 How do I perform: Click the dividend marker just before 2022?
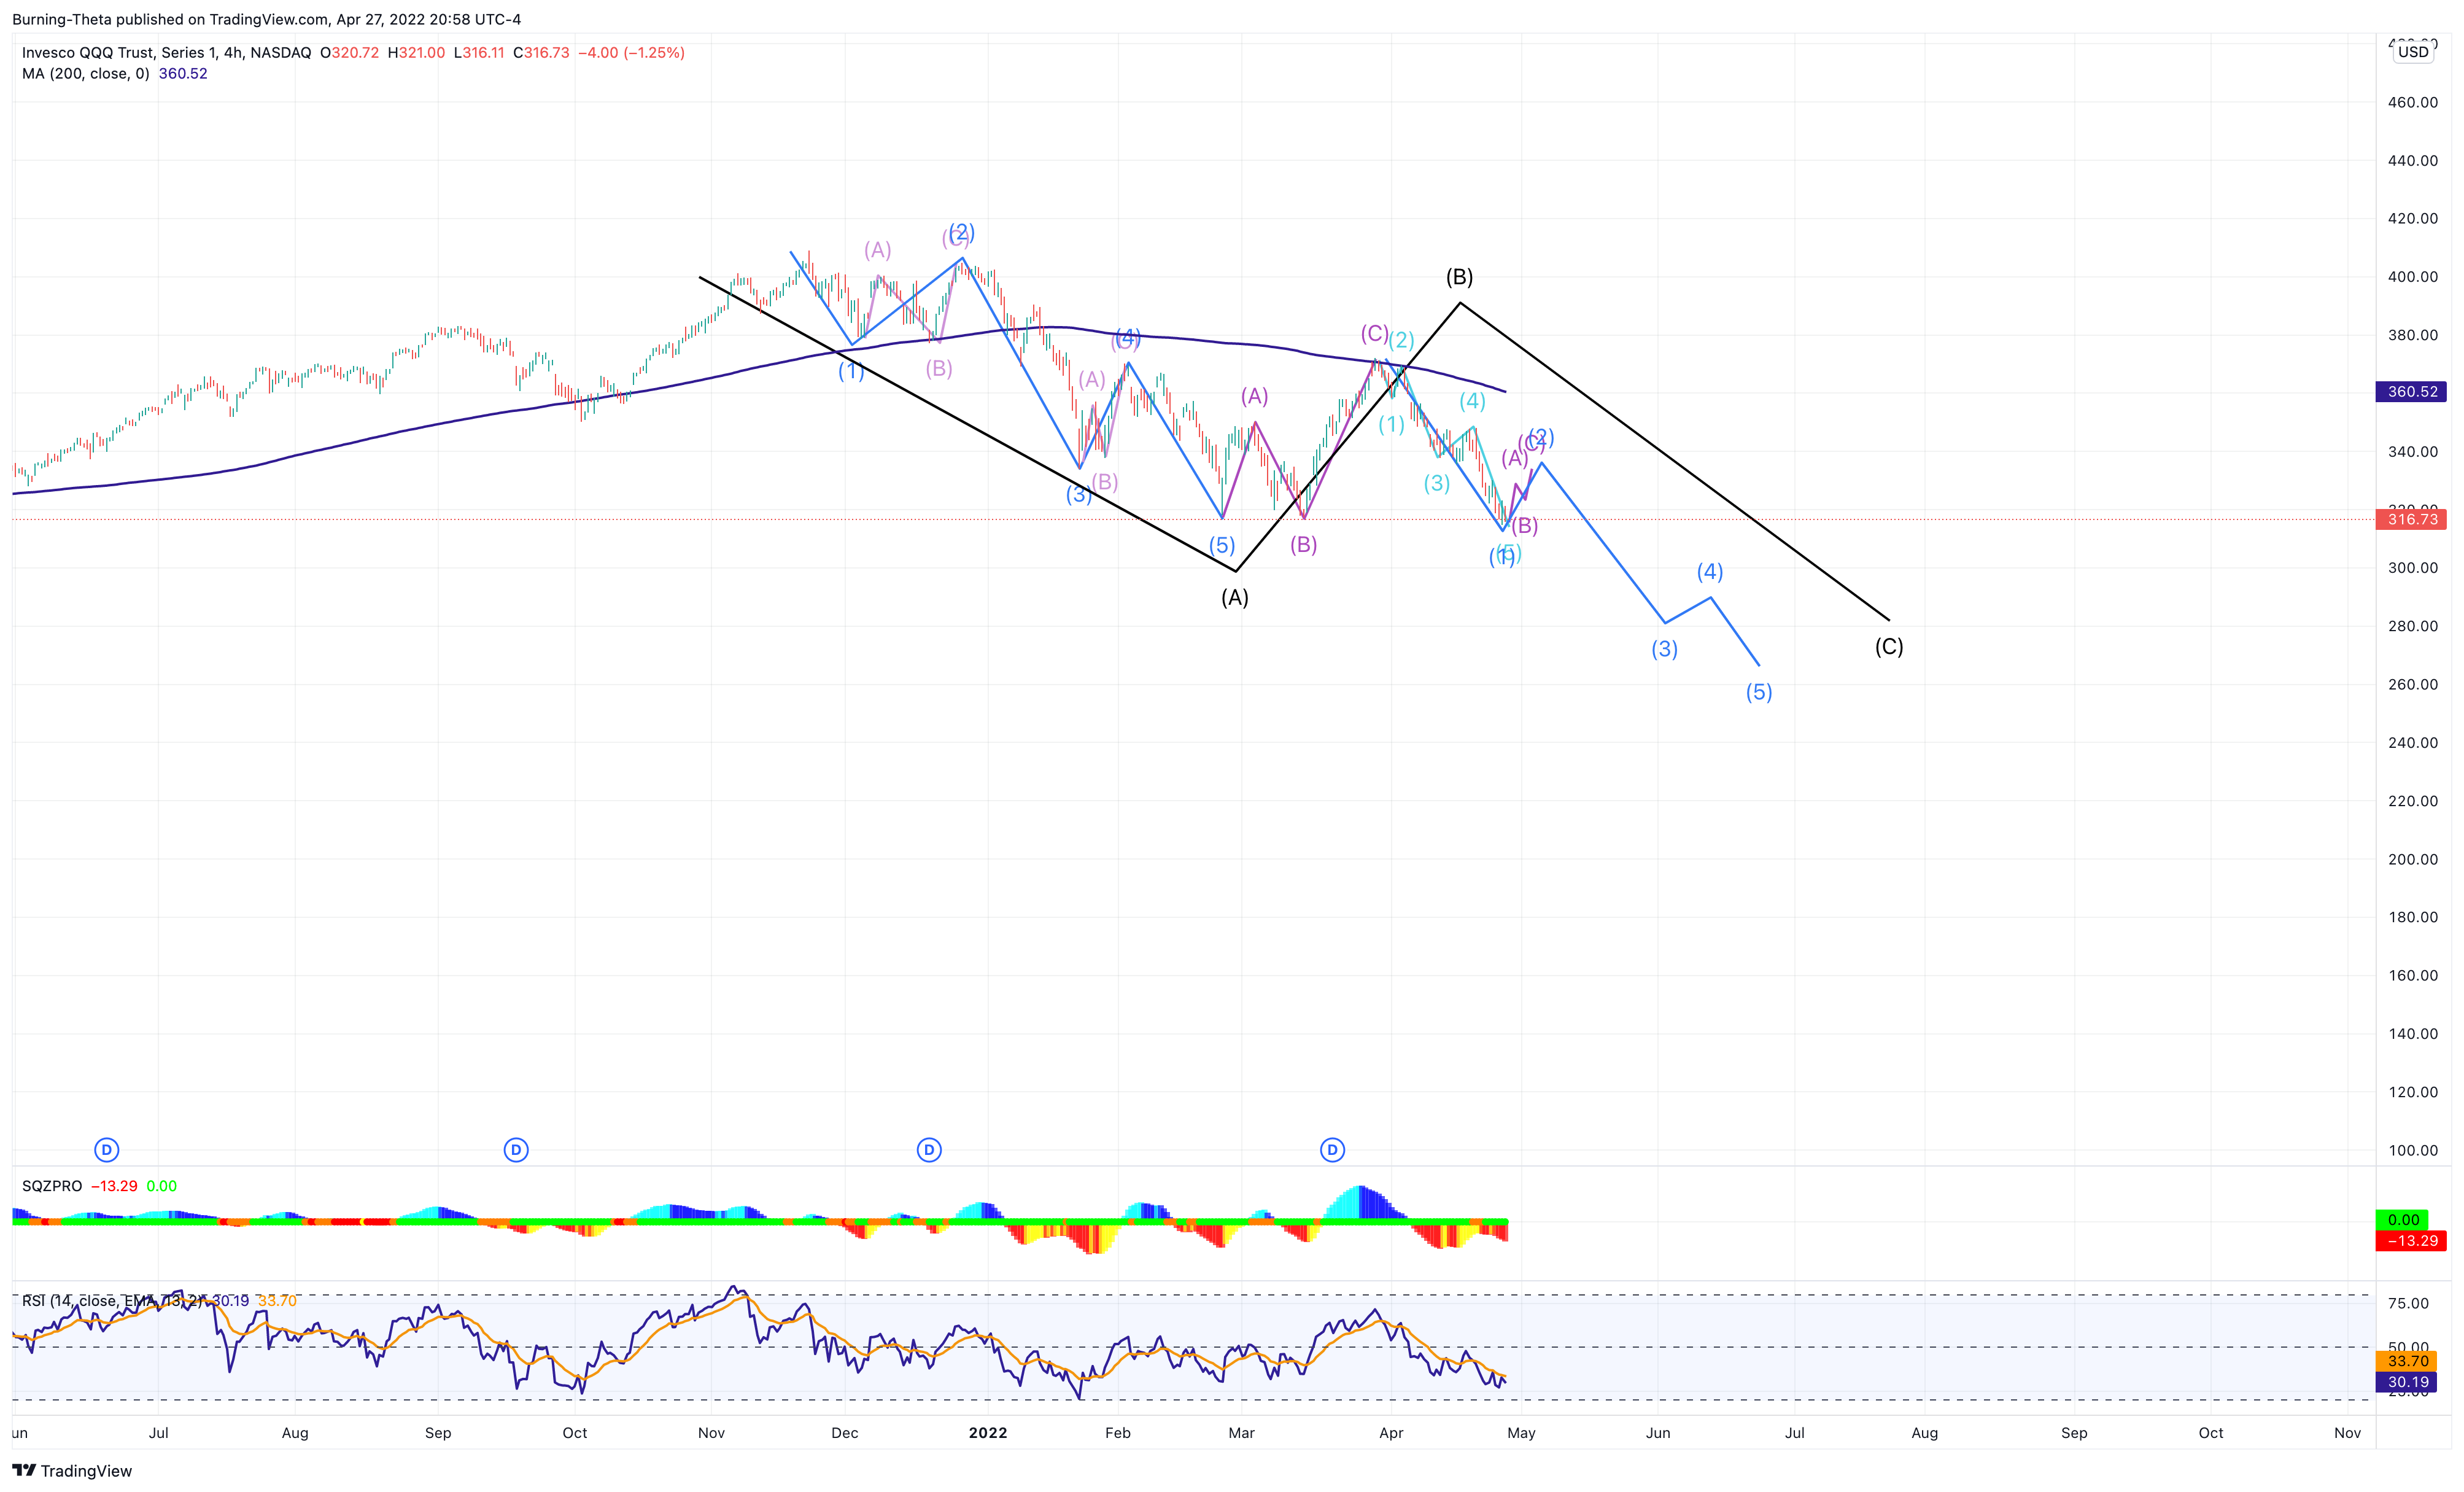(x=929, y=1150)
